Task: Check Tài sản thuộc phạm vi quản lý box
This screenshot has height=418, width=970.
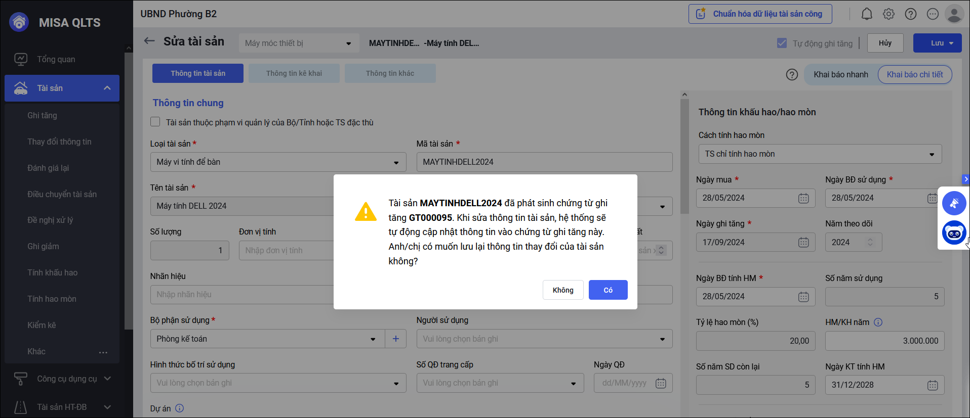Action: point(155,122)
